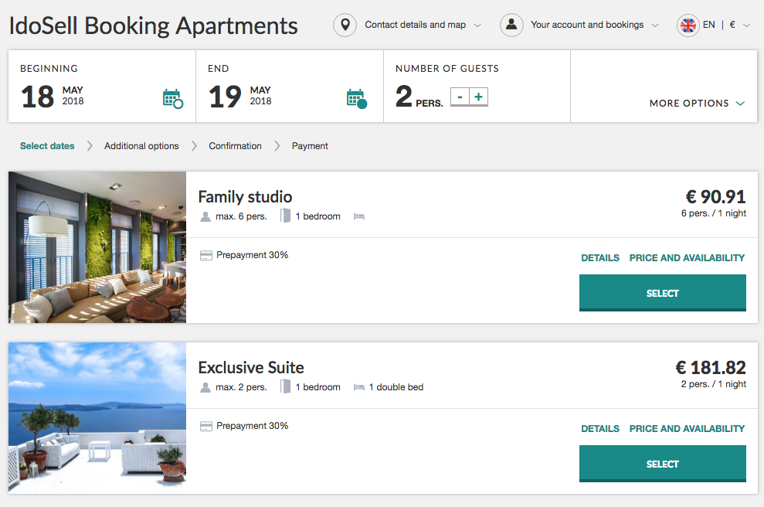The image size is (764, 507).
Task: Click the Exclusive Suite terrace photo
Action: point(97,418)
